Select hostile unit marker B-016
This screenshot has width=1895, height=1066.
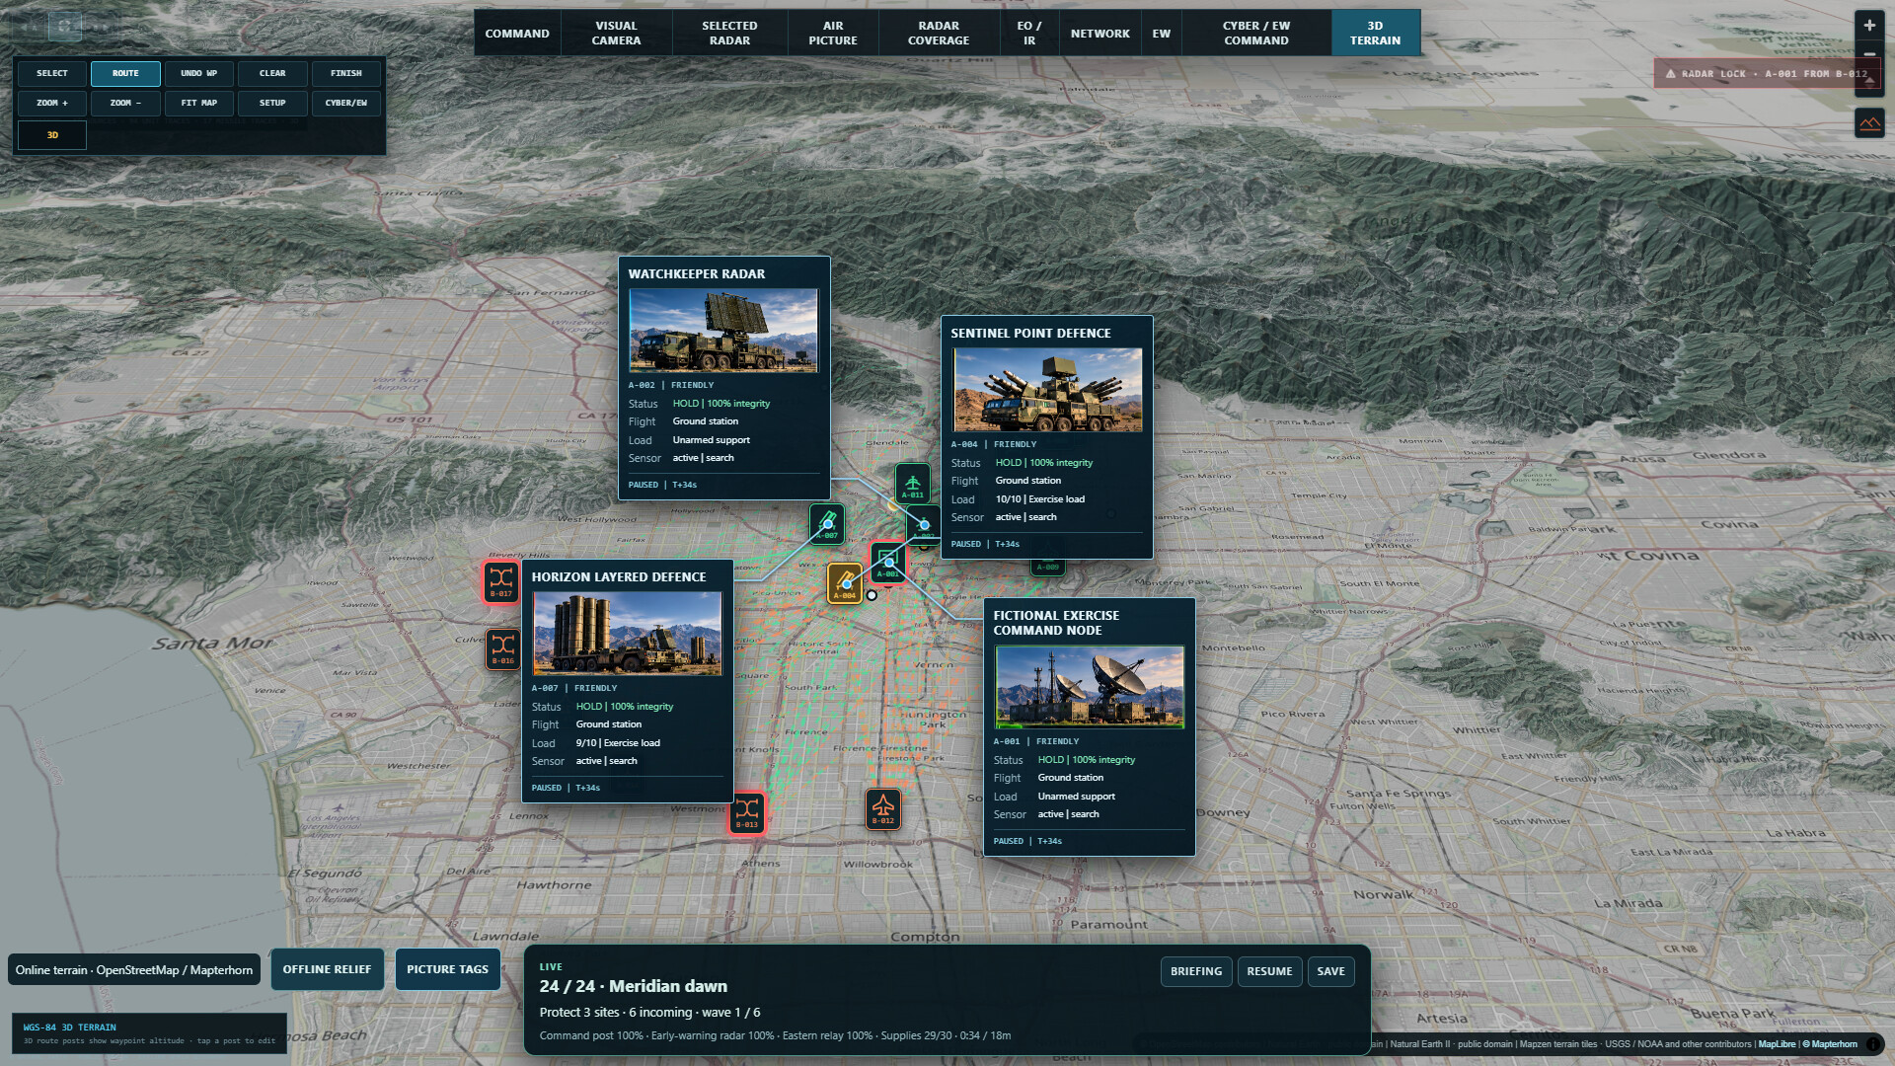[x=503, y=649]
